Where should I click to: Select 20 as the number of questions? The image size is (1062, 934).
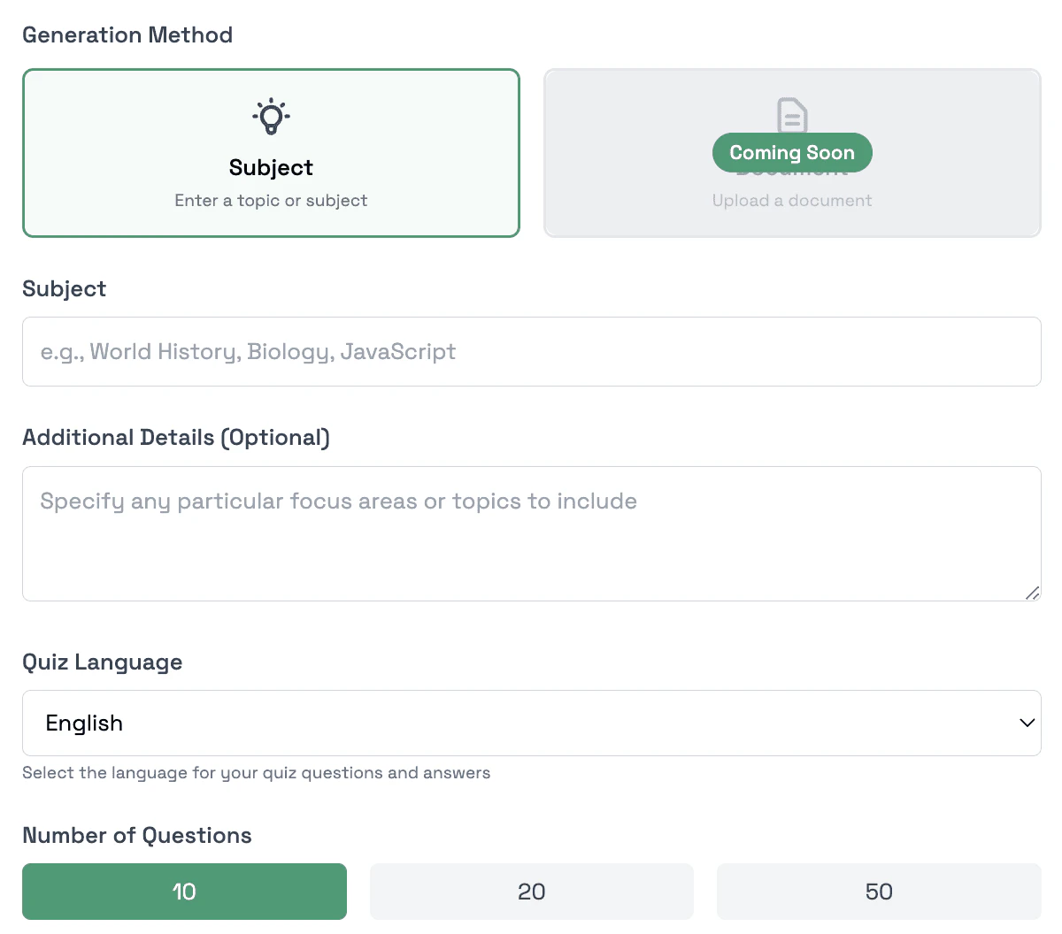pyautogui.click(x=531, y=892)
